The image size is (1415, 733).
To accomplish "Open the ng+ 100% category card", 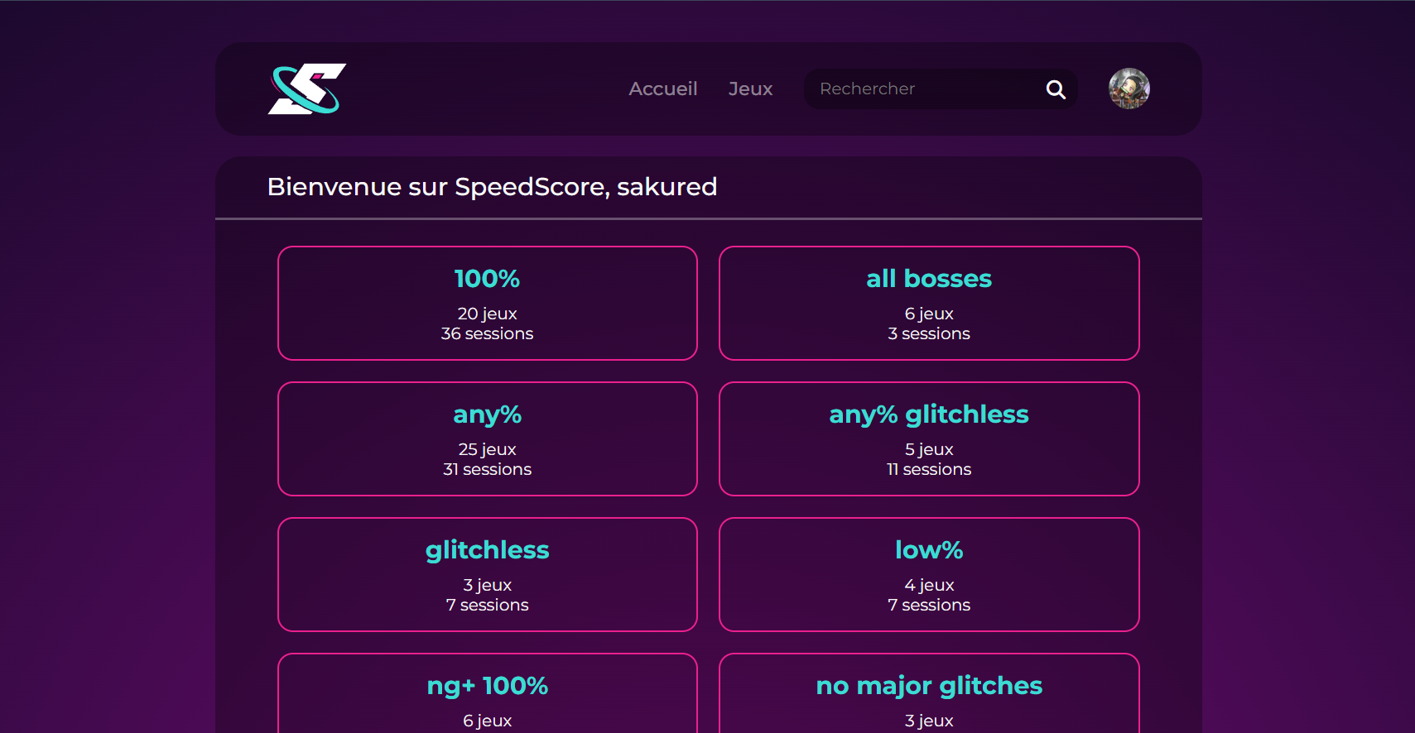I will [x=488, y=693].
